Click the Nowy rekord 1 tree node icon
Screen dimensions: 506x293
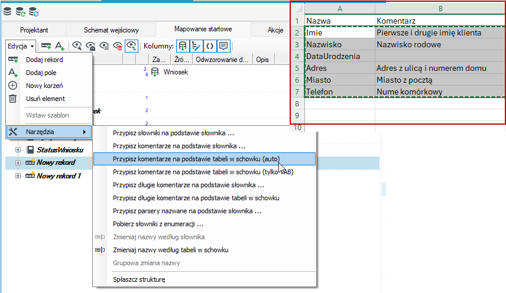click(30, 175)
